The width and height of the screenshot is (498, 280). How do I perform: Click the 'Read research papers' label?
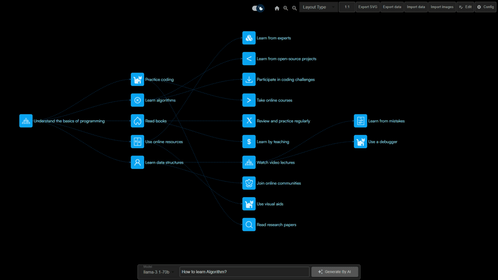276,225
